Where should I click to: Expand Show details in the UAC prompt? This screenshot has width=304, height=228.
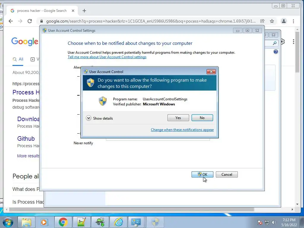99,118
